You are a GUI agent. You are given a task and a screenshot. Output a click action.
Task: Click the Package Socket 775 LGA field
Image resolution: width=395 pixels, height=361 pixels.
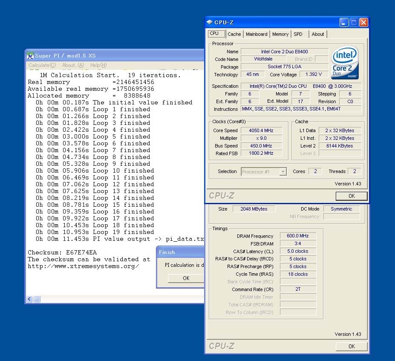pos(284,66)
